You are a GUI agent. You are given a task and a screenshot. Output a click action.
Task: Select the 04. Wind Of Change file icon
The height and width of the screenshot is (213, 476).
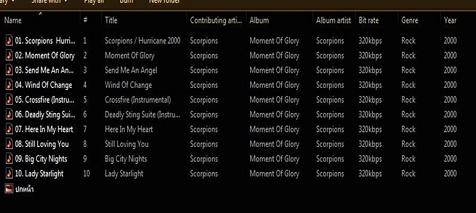9,85
